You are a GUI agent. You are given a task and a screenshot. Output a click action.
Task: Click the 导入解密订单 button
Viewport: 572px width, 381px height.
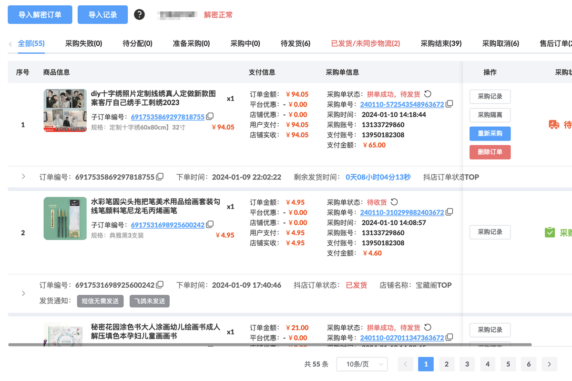click(40, 15)
